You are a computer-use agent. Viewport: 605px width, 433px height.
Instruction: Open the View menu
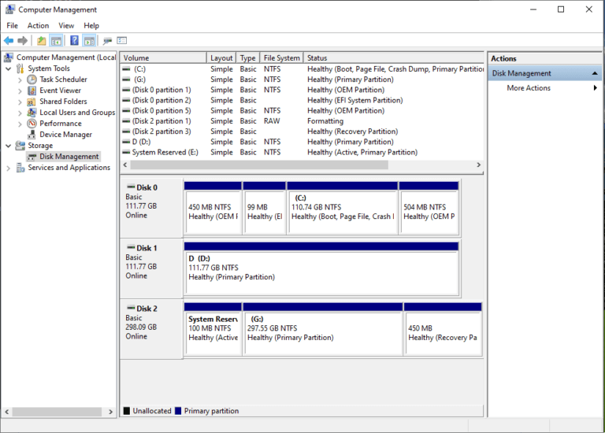tap(66, 25)
